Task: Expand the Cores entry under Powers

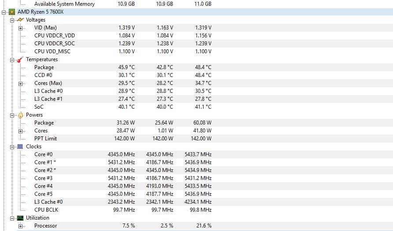Action: pos(20,131)
